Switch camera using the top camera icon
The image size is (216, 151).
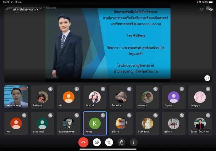click(202, 9)
